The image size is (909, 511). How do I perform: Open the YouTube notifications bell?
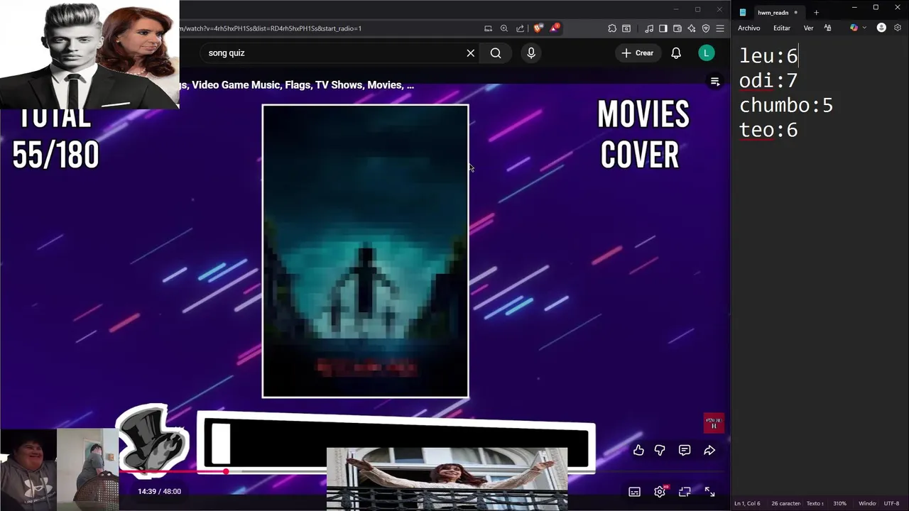coord(676,53)
